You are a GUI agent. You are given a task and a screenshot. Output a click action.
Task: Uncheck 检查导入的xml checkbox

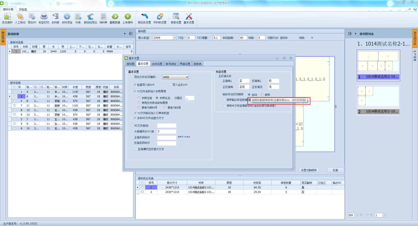tap(135, 85)
